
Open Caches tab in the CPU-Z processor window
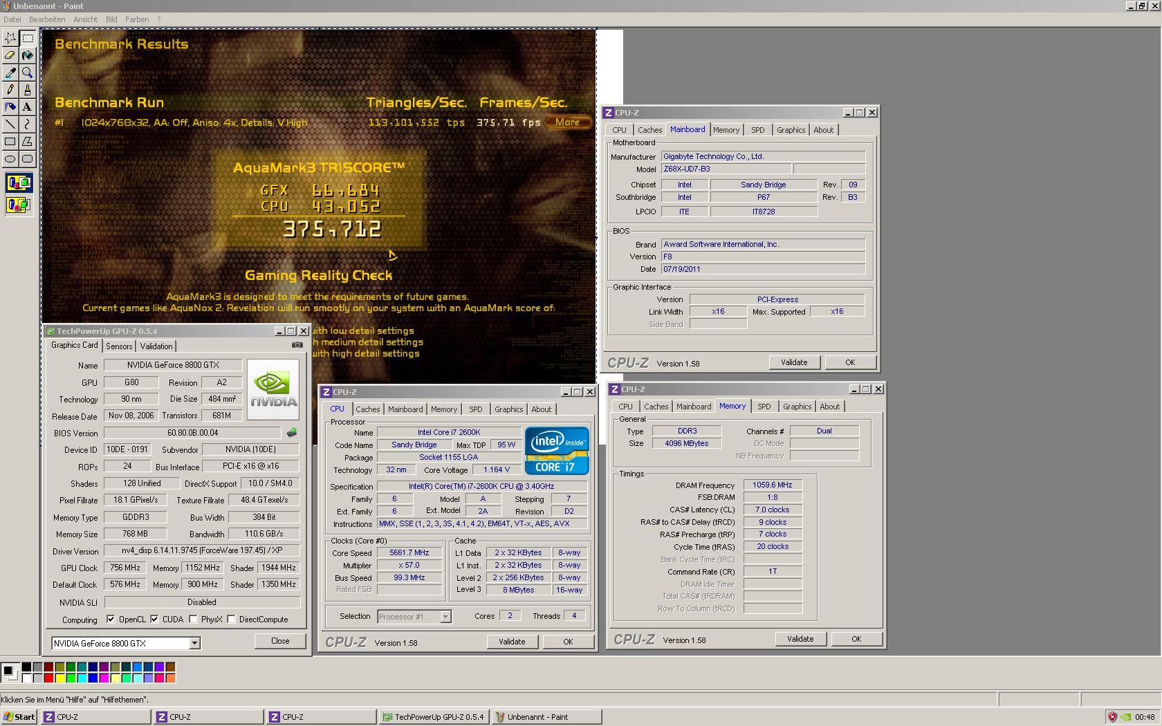coord(368,409)
